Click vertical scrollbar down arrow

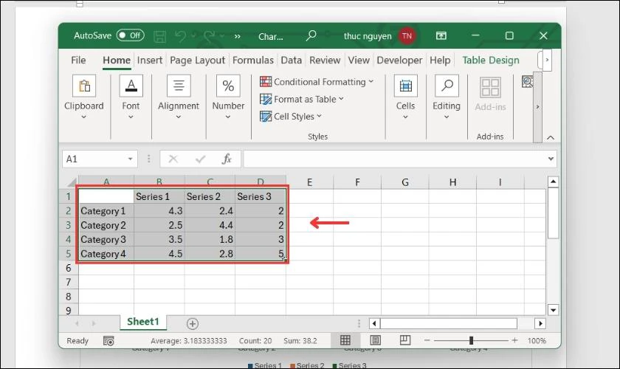pos(553,310)
